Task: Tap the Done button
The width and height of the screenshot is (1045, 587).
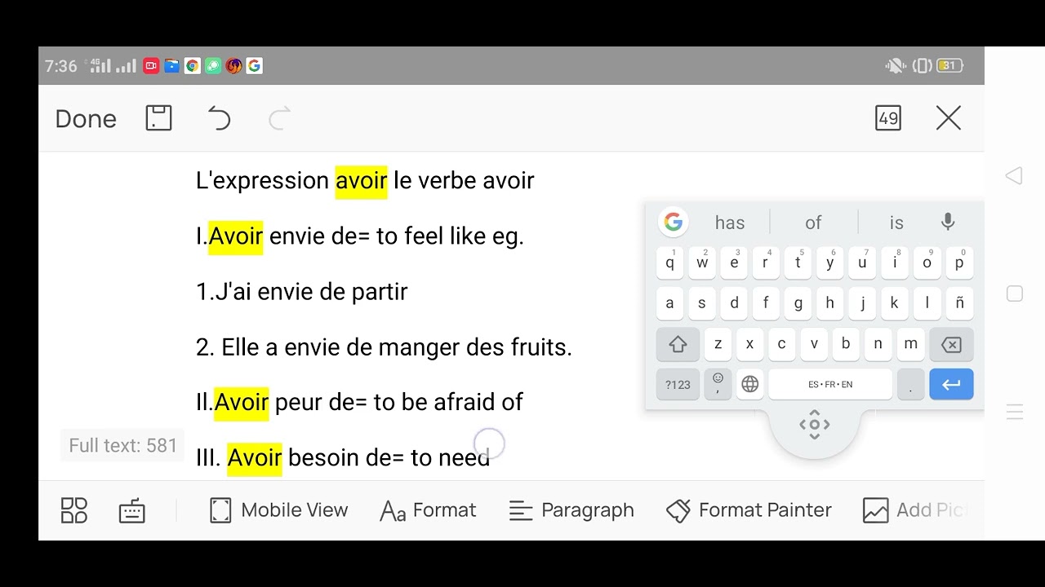Action: [86, 119]
